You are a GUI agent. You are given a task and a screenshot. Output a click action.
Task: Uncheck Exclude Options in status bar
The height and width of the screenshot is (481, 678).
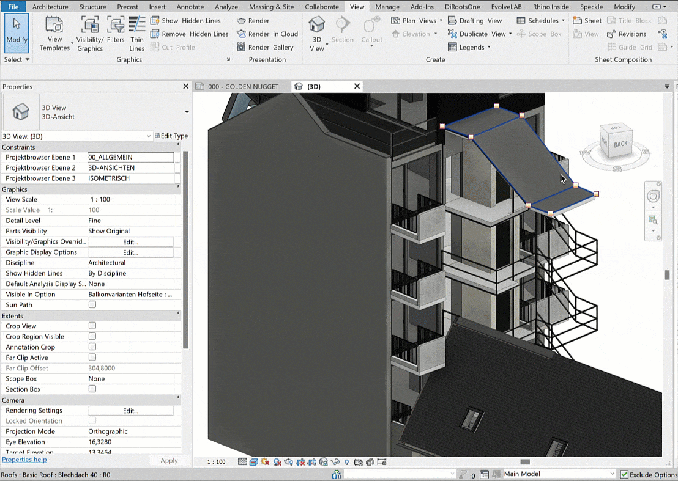point(624,474)
